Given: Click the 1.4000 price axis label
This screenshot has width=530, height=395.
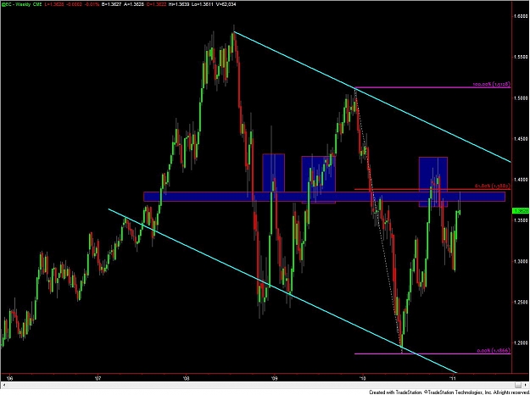Looking at the screenshot, I should coord(521,180).
